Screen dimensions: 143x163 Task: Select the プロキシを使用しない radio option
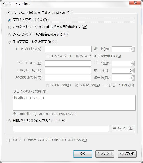(9, 20)
